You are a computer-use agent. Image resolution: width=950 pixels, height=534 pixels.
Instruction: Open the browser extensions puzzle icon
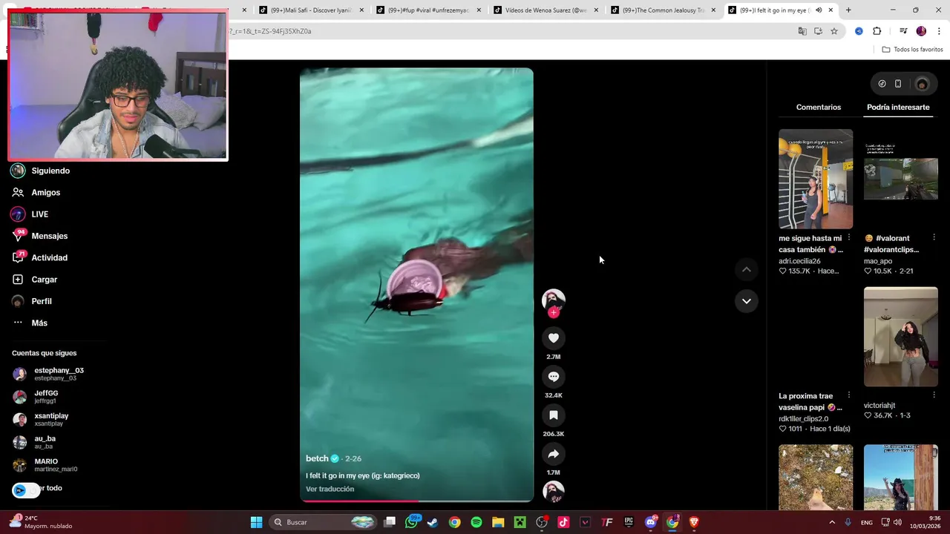click(877, 31)
